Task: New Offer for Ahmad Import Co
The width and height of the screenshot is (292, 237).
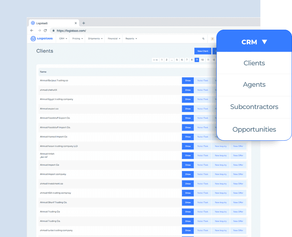Action: [x=238, y=165]
